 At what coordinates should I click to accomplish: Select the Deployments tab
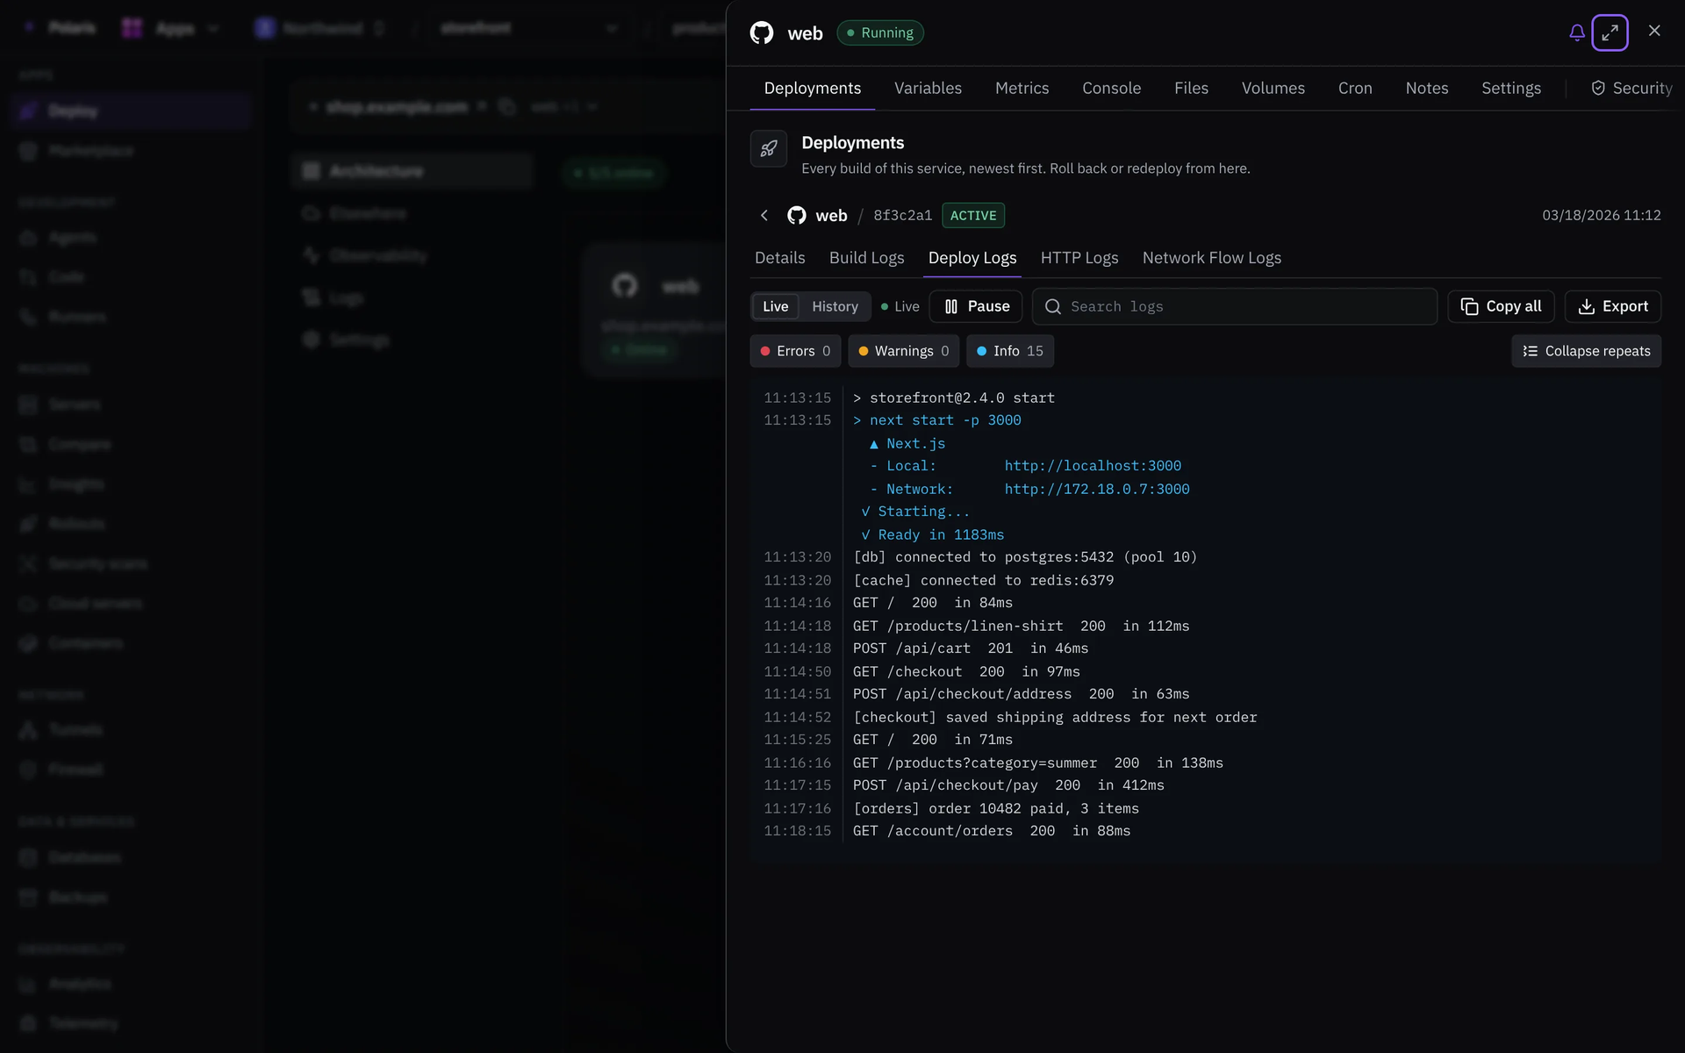point(812,88)
